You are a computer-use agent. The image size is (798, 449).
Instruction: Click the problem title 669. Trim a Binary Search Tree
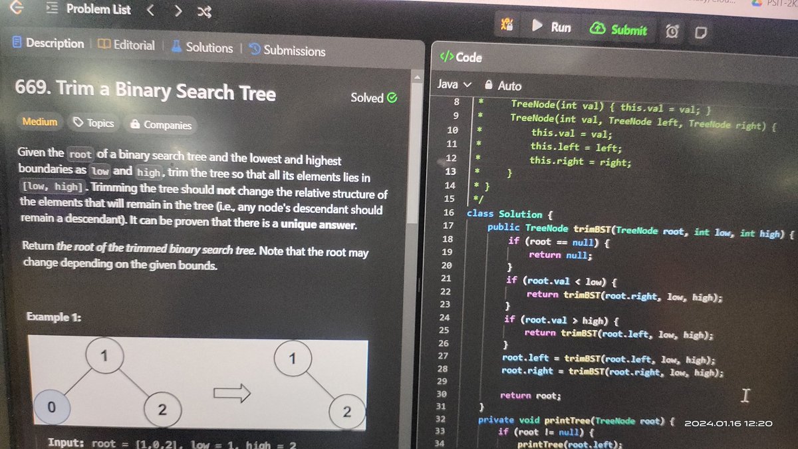146,90
